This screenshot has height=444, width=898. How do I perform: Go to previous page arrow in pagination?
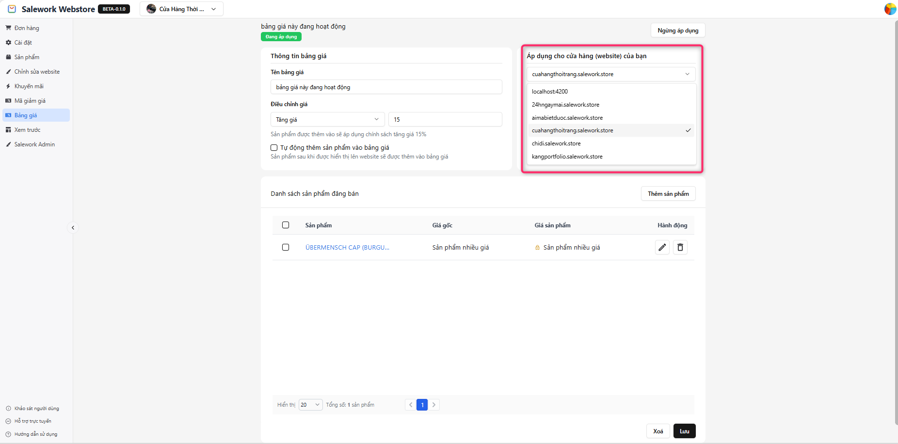pos(411,405)
